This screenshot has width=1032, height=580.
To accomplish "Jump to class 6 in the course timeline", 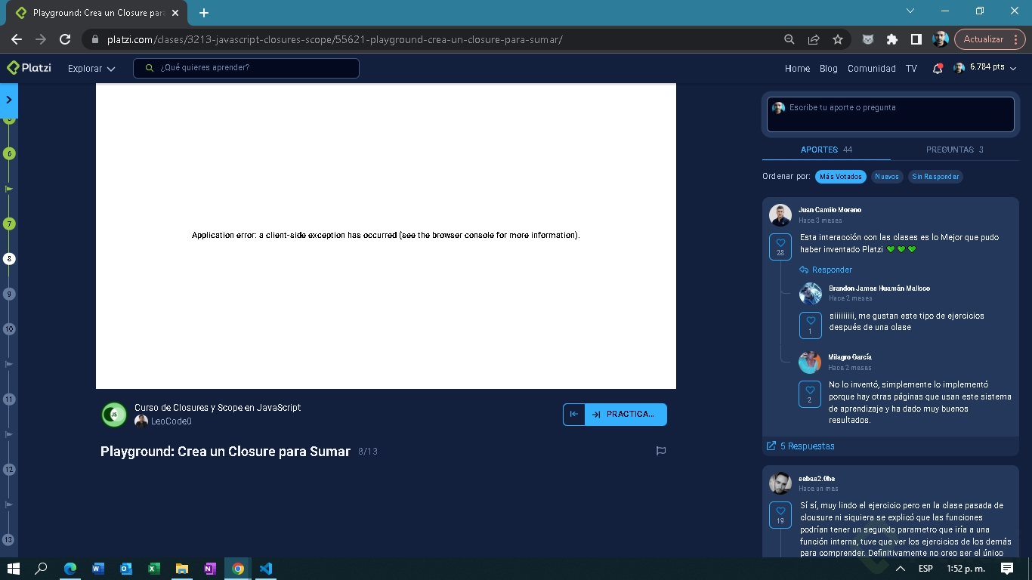I will (x=9, y=153).
